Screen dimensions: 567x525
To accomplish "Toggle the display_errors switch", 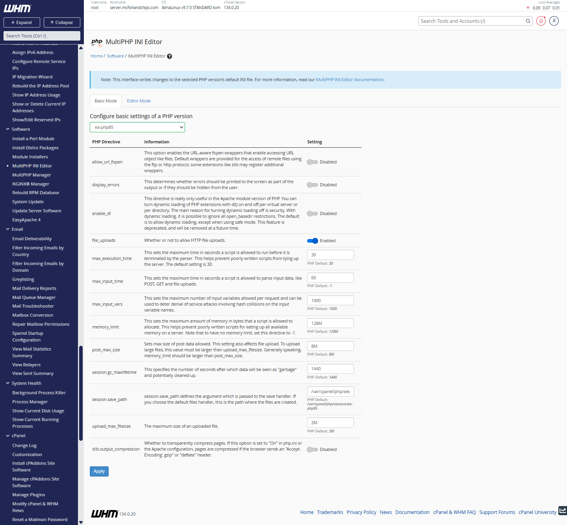I will (312, 185).
